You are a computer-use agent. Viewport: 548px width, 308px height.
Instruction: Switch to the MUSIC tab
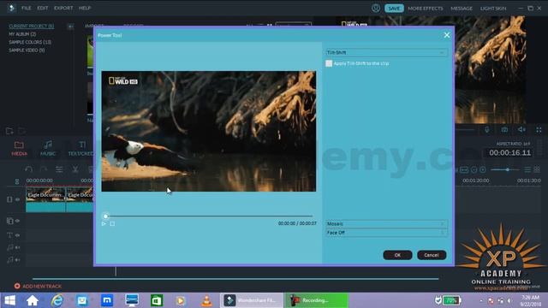click(48, 148)
